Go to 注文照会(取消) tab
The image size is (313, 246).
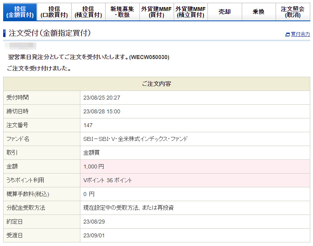[293, 12]
